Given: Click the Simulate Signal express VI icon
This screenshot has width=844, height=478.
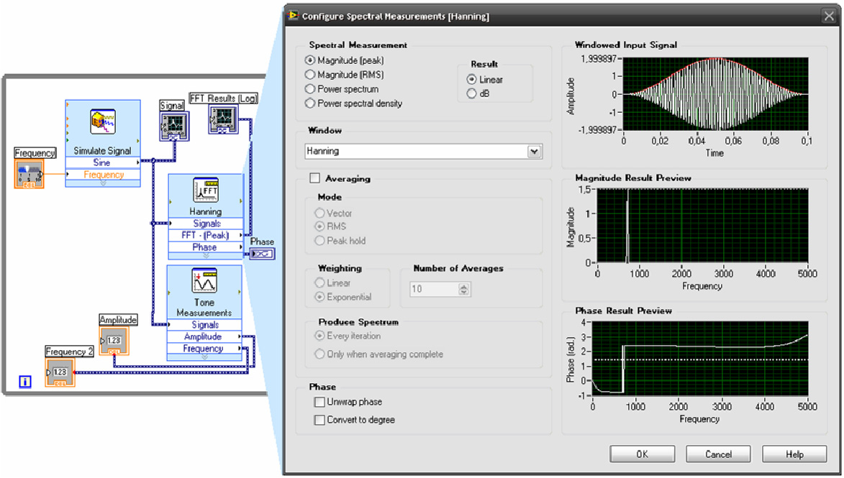Looking at the screenshot, I should [x=102, y=122].
